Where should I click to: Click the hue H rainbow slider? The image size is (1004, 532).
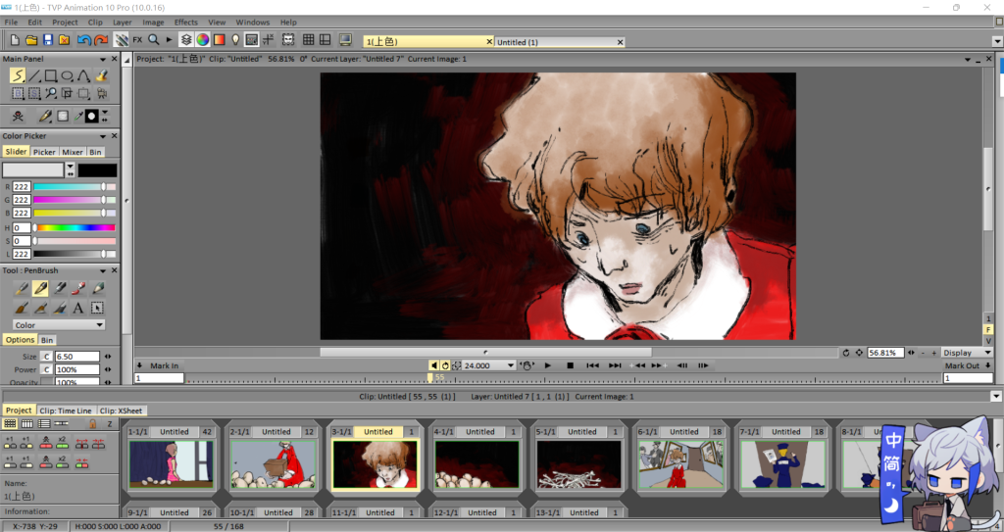[x=75, y=228]
